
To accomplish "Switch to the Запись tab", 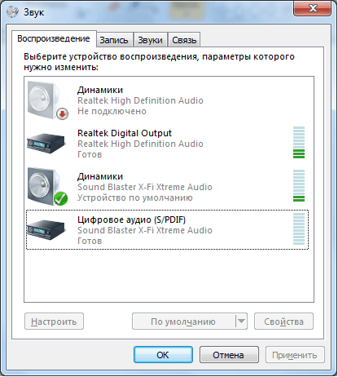I will click(114, 40).
